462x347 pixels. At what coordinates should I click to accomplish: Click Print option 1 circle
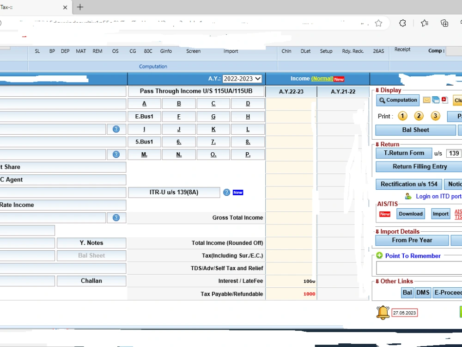pos(402,116)
